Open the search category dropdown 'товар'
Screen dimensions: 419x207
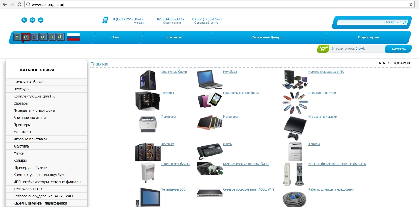click(x=392, y=22)
